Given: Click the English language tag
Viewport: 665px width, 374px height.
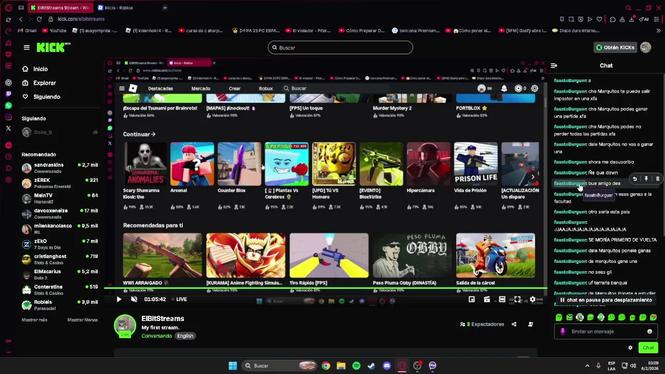Looking at the screenshot, I should click(x=185, y=336).
